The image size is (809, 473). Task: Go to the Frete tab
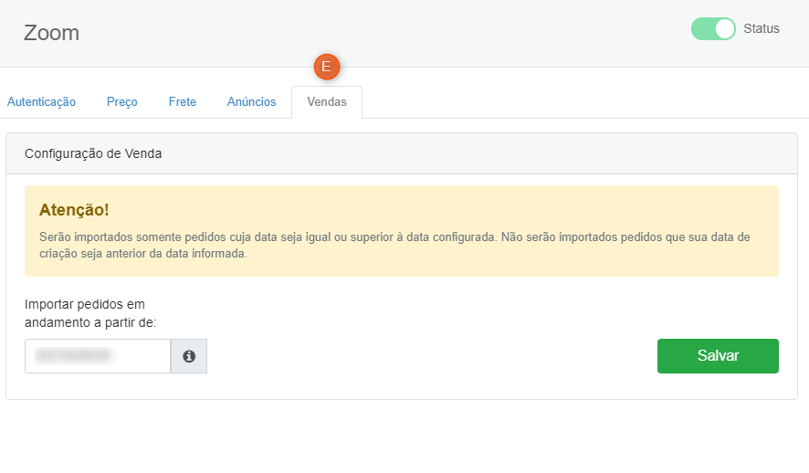coord(183,102)
